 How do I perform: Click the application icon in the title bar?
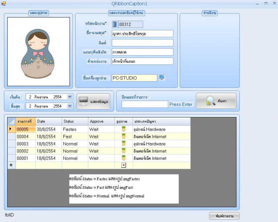pyautogui.click(x=4, y=3)
